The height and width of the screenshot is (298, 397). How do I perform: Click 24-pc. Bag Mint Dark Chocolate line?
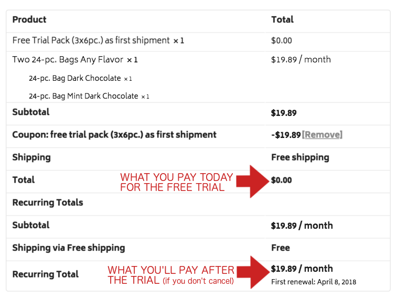tap(89, 96)
